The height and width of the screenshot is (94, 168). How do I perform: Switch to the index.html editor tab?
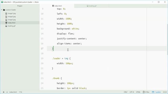pos(57,6)
